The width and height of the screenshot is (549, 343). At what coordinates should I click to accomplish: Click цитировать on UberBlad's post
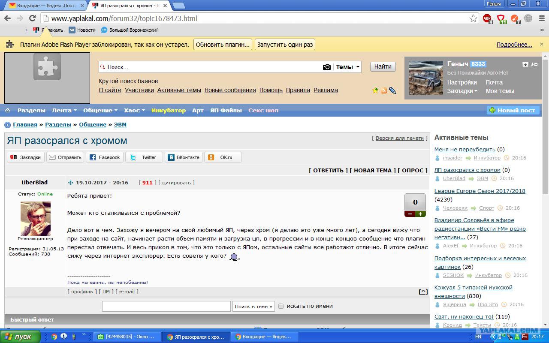point(176,183)
